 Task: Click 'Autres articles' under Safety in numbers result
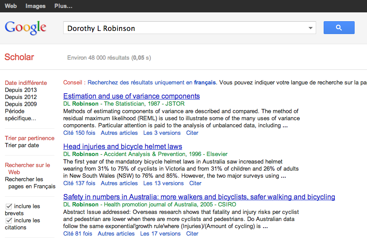point(116,233)
